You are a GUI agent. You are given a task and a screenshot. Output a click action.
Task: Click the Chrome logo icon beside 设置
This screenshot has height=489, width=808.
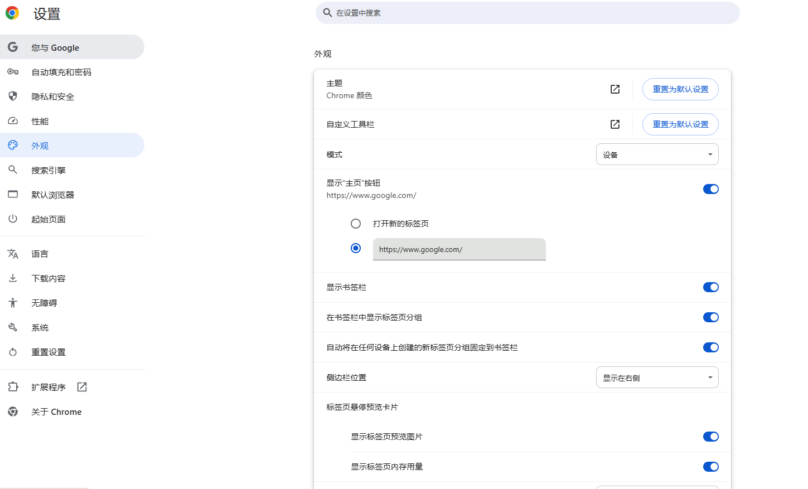pos(12,13)
